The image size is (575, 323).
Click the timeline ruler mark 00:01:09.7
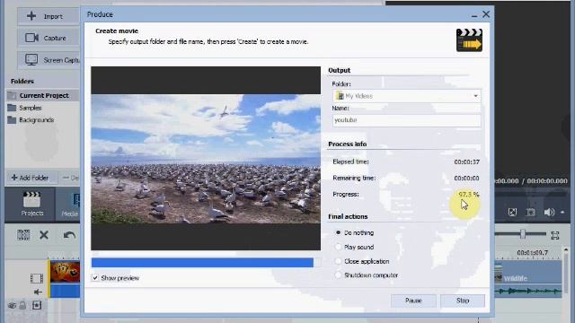[532, 253]
